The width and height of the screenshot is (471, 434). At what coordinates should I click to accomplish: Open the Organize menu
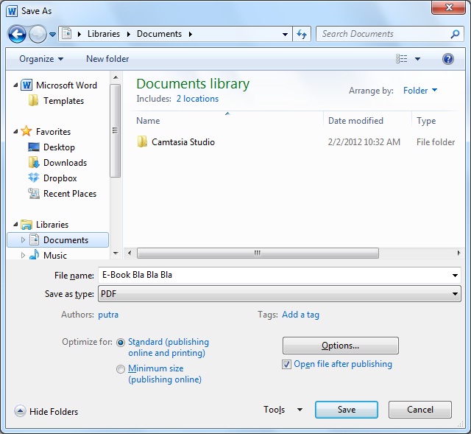[x=41, y=59]
